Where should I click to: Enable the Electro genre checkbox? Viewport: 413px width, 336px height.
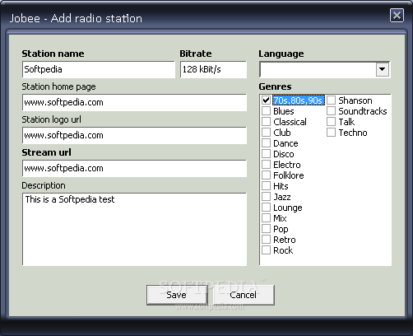tap(266, 165)
